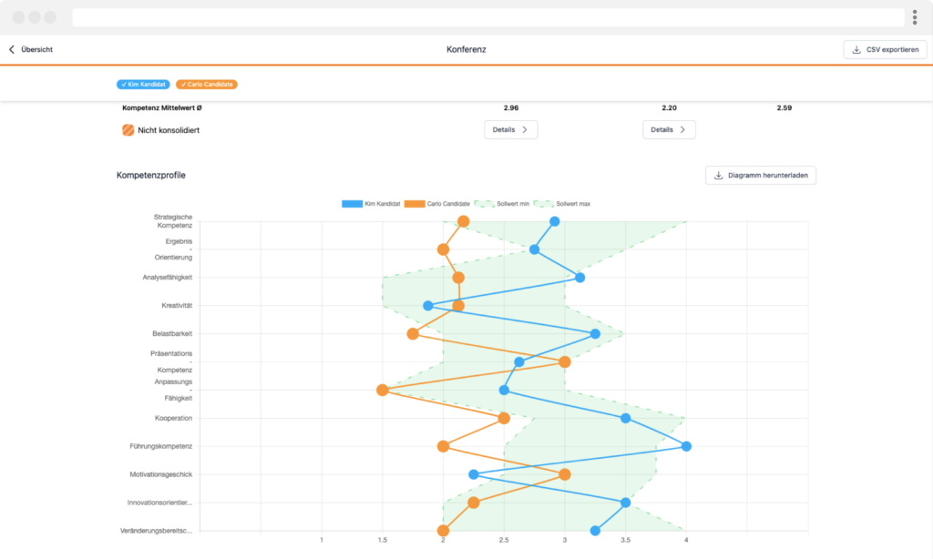Click the mean value 2.96

click(510, 107)
